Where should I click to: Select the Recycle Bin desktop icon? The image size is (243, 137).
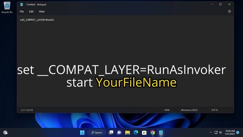click(7, 7)
